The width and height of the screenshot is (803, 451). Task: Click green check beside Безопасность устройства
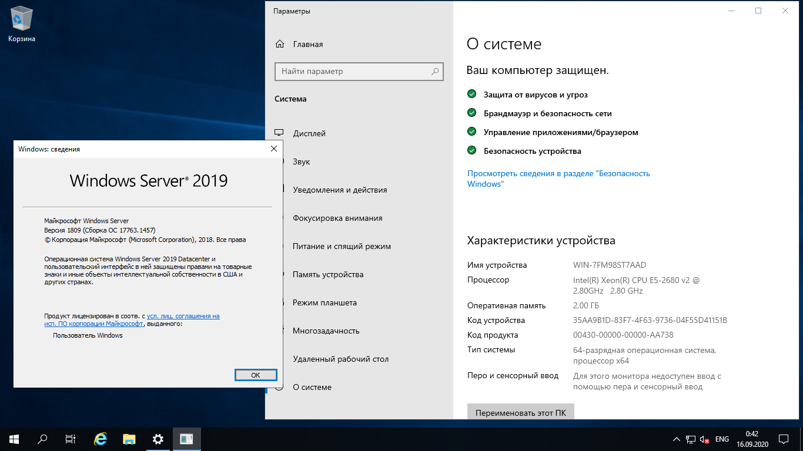pyautogui.click(x=471, y=150)
